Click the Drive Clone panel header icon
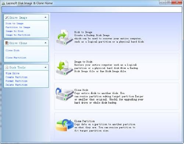 tap(7, 43)
